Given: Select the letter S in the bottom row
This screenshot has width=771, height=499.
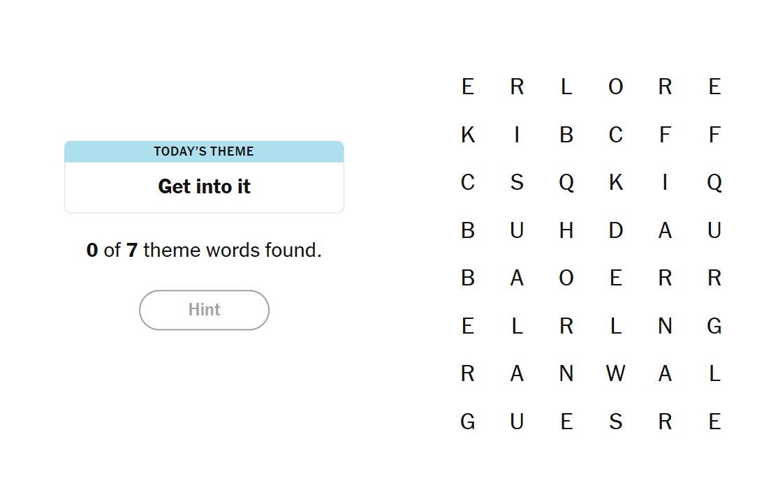Looking at the screenshot, I should [615, 422].
